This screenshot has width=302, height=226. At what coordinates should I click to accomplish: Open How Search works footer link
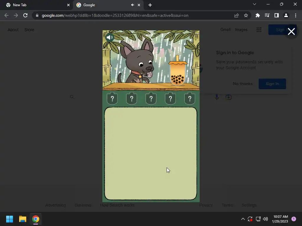tap(117, 205)
